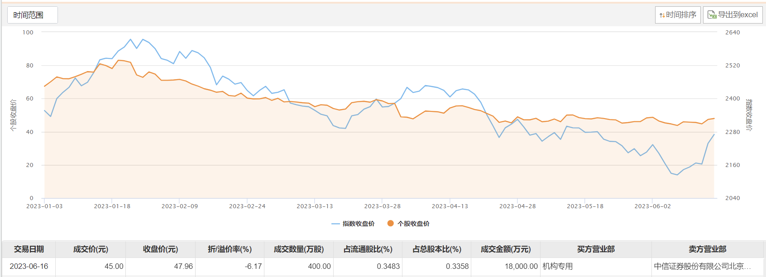
Task: Click the 2023-01-03 x-axis date label
Action: click(44, 206)
